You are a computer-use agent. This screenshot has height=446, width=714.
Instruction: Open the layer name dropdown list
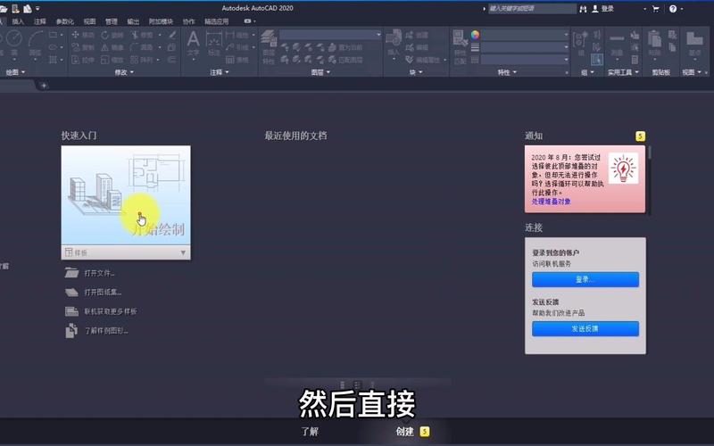330,35
